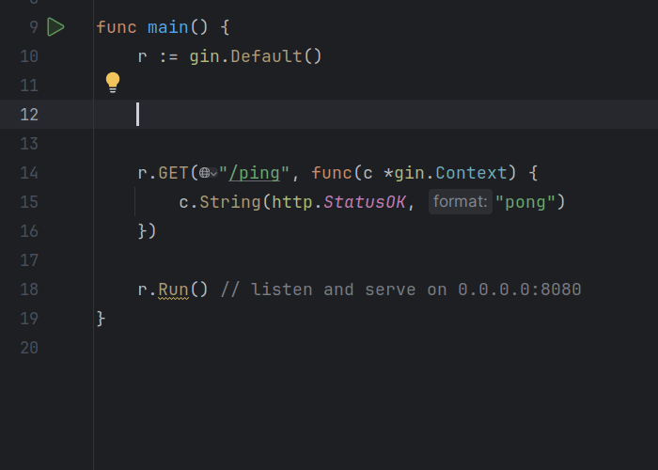Click the main function name
658x470 pixels.
168,27
